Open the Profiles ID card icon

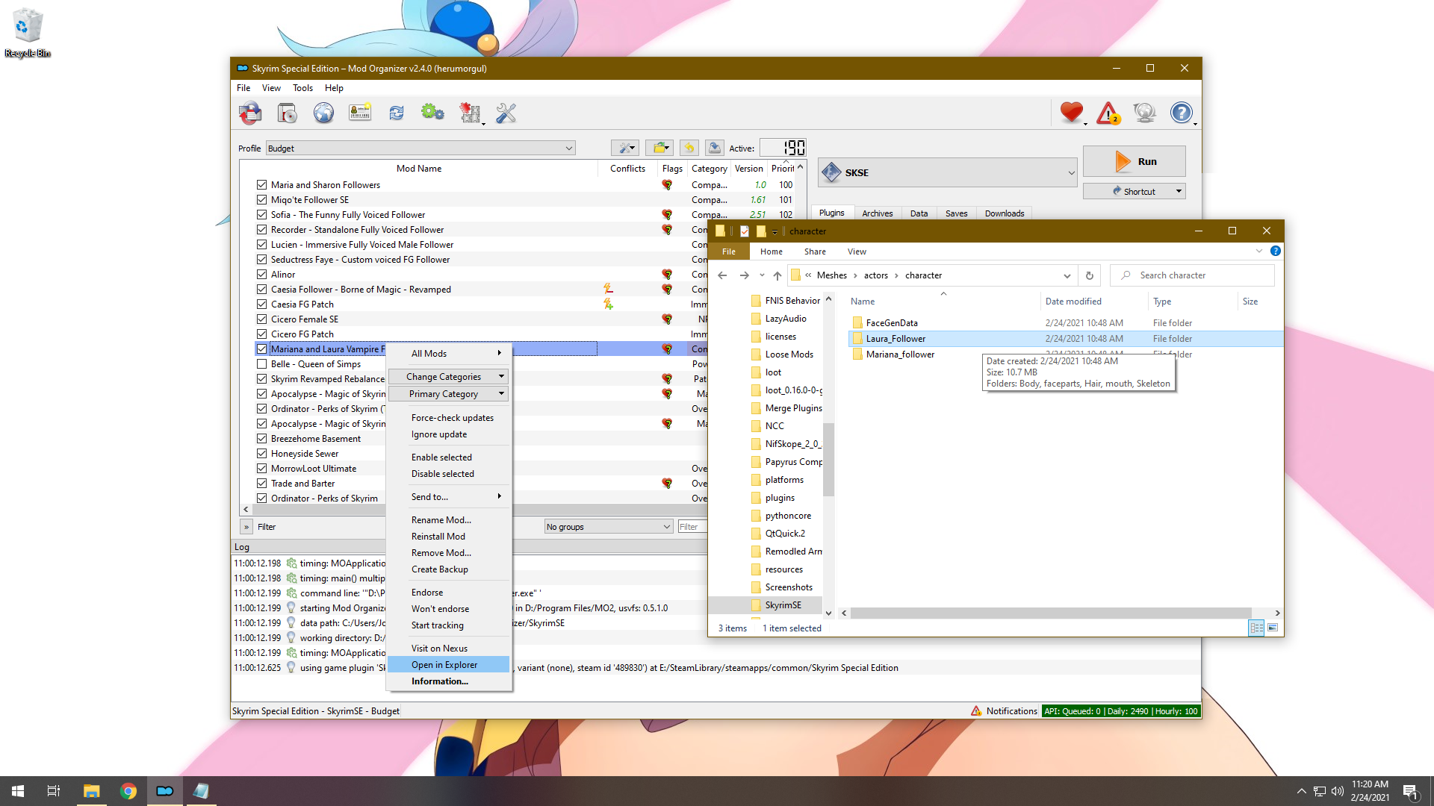[x=360, y=113]
